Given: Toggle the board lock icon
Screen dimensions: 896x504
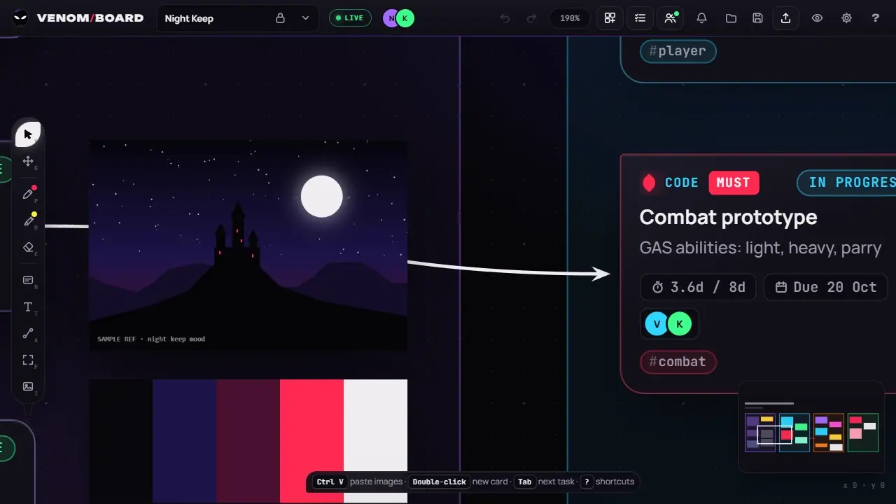Looking at the screenshot, I should click(x=280, y=18).
